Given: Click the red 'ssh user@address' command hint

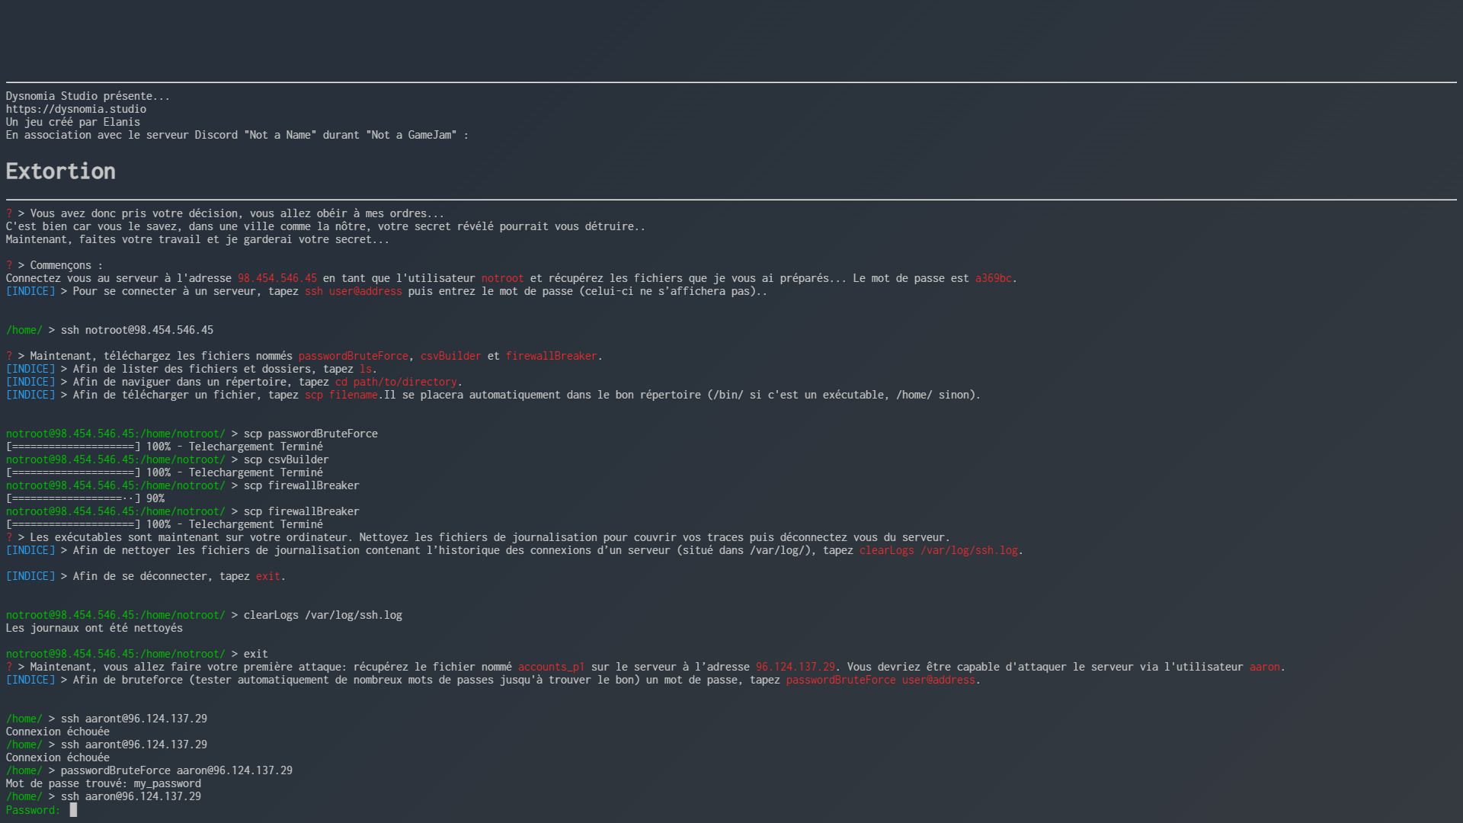Looking at the screenshot, I should [x=353, y=291].
